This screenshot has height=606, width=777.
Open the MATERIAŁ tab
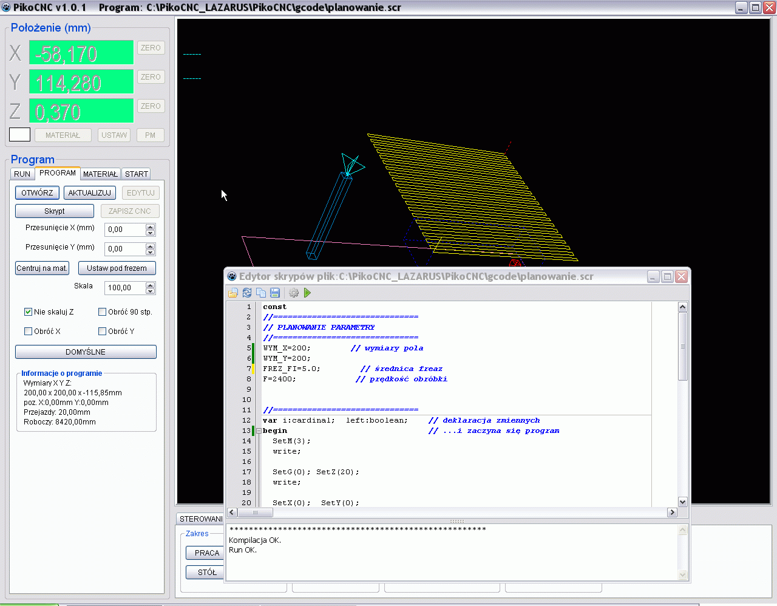[x=100, y=174]
